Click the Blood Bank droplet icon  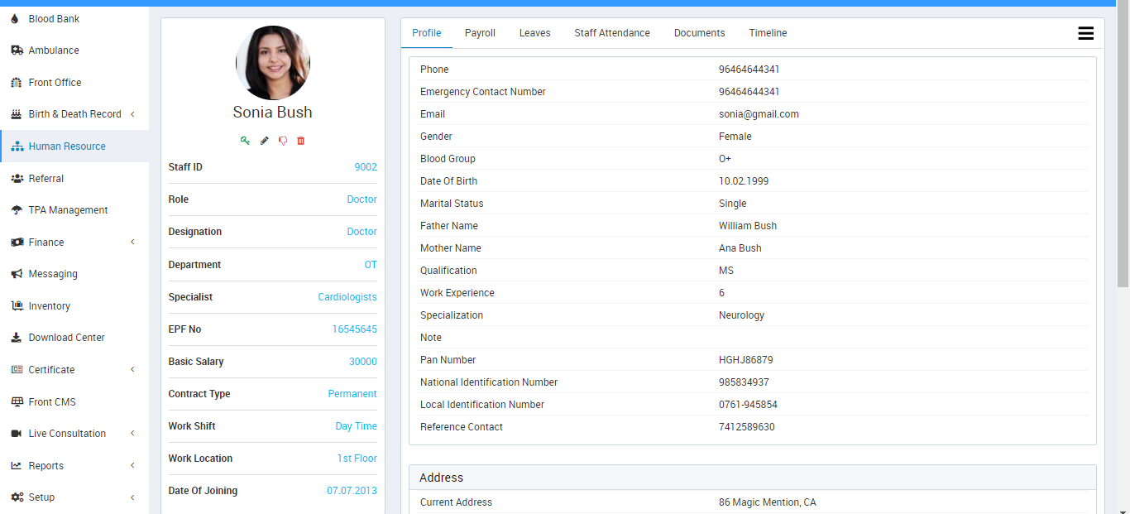[16, 19]
